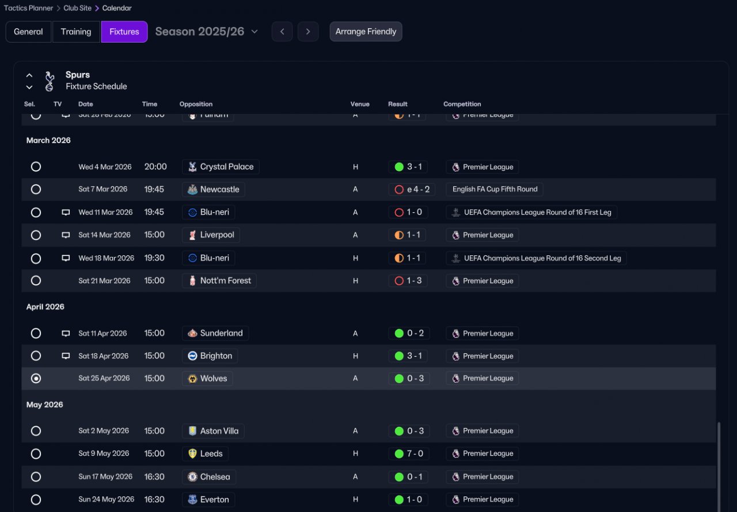
Task: Click the green win indicator in Leeds row
Action: (x=399, y=454)
